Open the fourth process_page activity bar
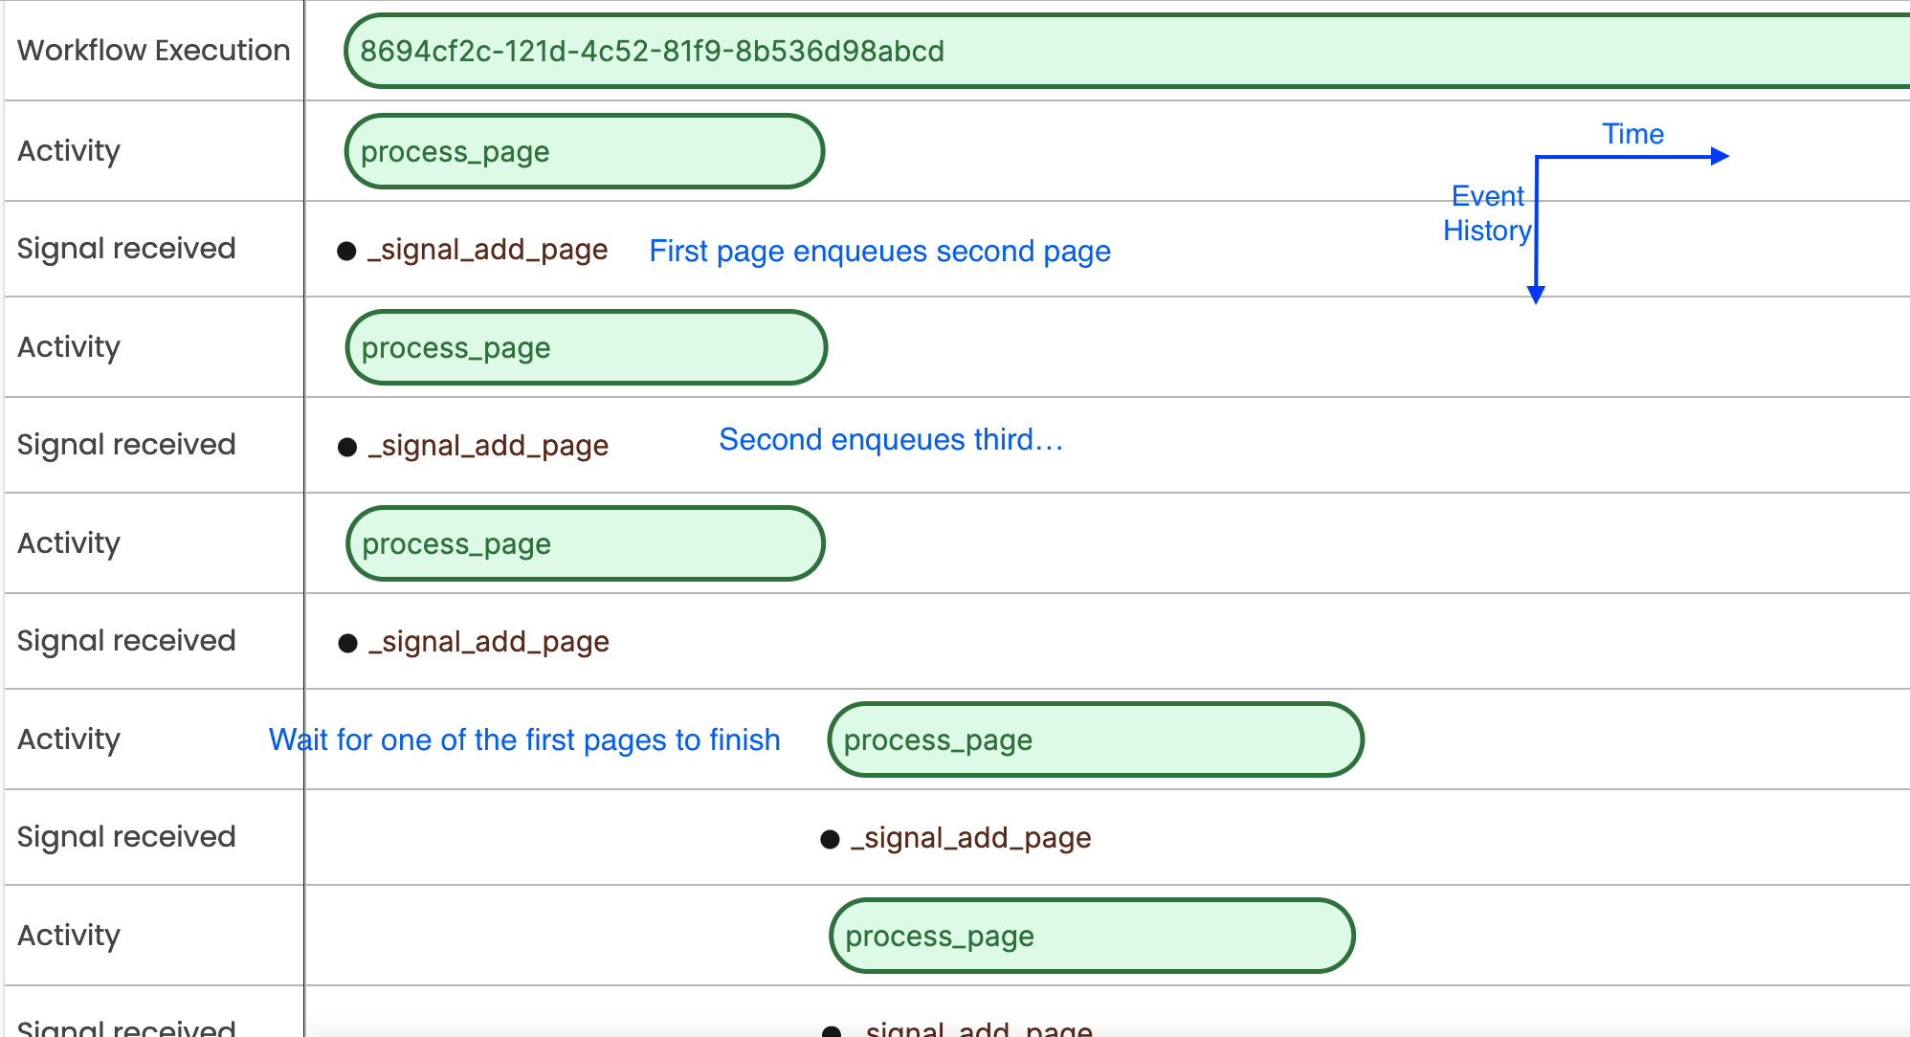This screenshot has width=1910, height=1037. click(x=1095, y=739)
